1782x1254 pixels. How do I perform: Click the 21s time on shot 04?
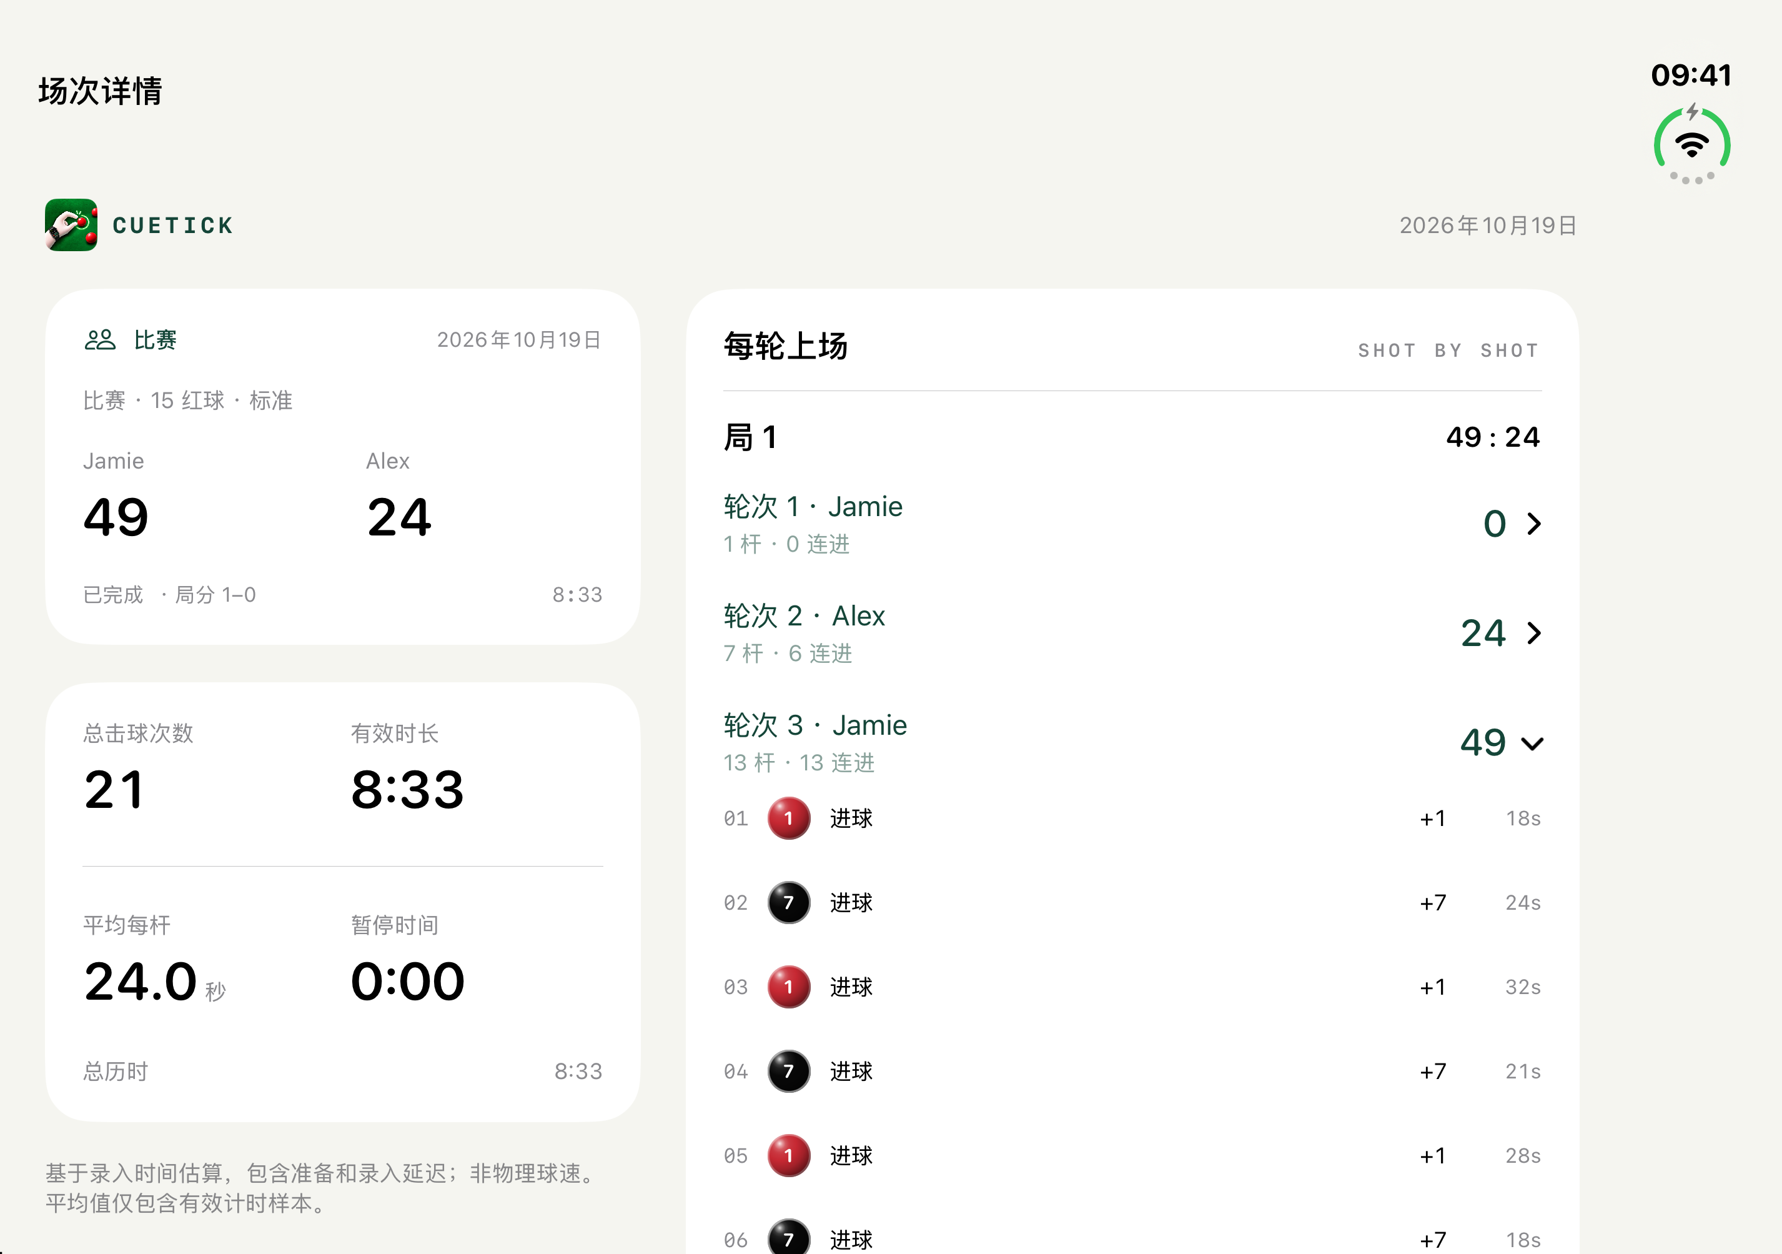point(1523,1072)
